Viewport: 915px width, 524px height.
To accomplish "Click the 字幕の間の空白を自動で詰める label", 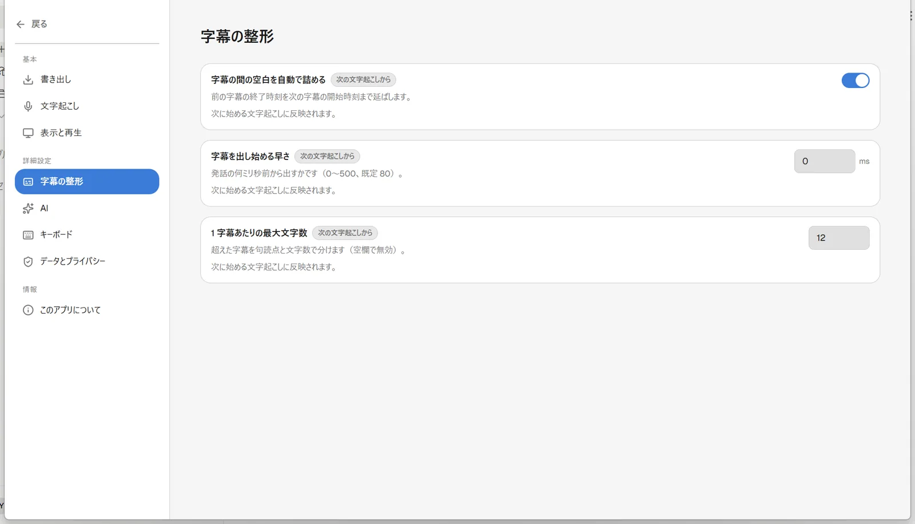I will pos(268,80).
